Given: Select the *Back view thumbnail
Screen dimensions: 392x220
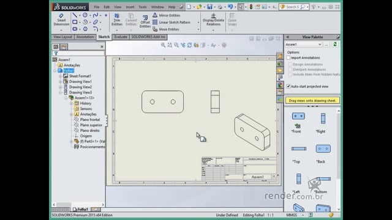Looking at the screenshot, I should (x=323, y=148).
